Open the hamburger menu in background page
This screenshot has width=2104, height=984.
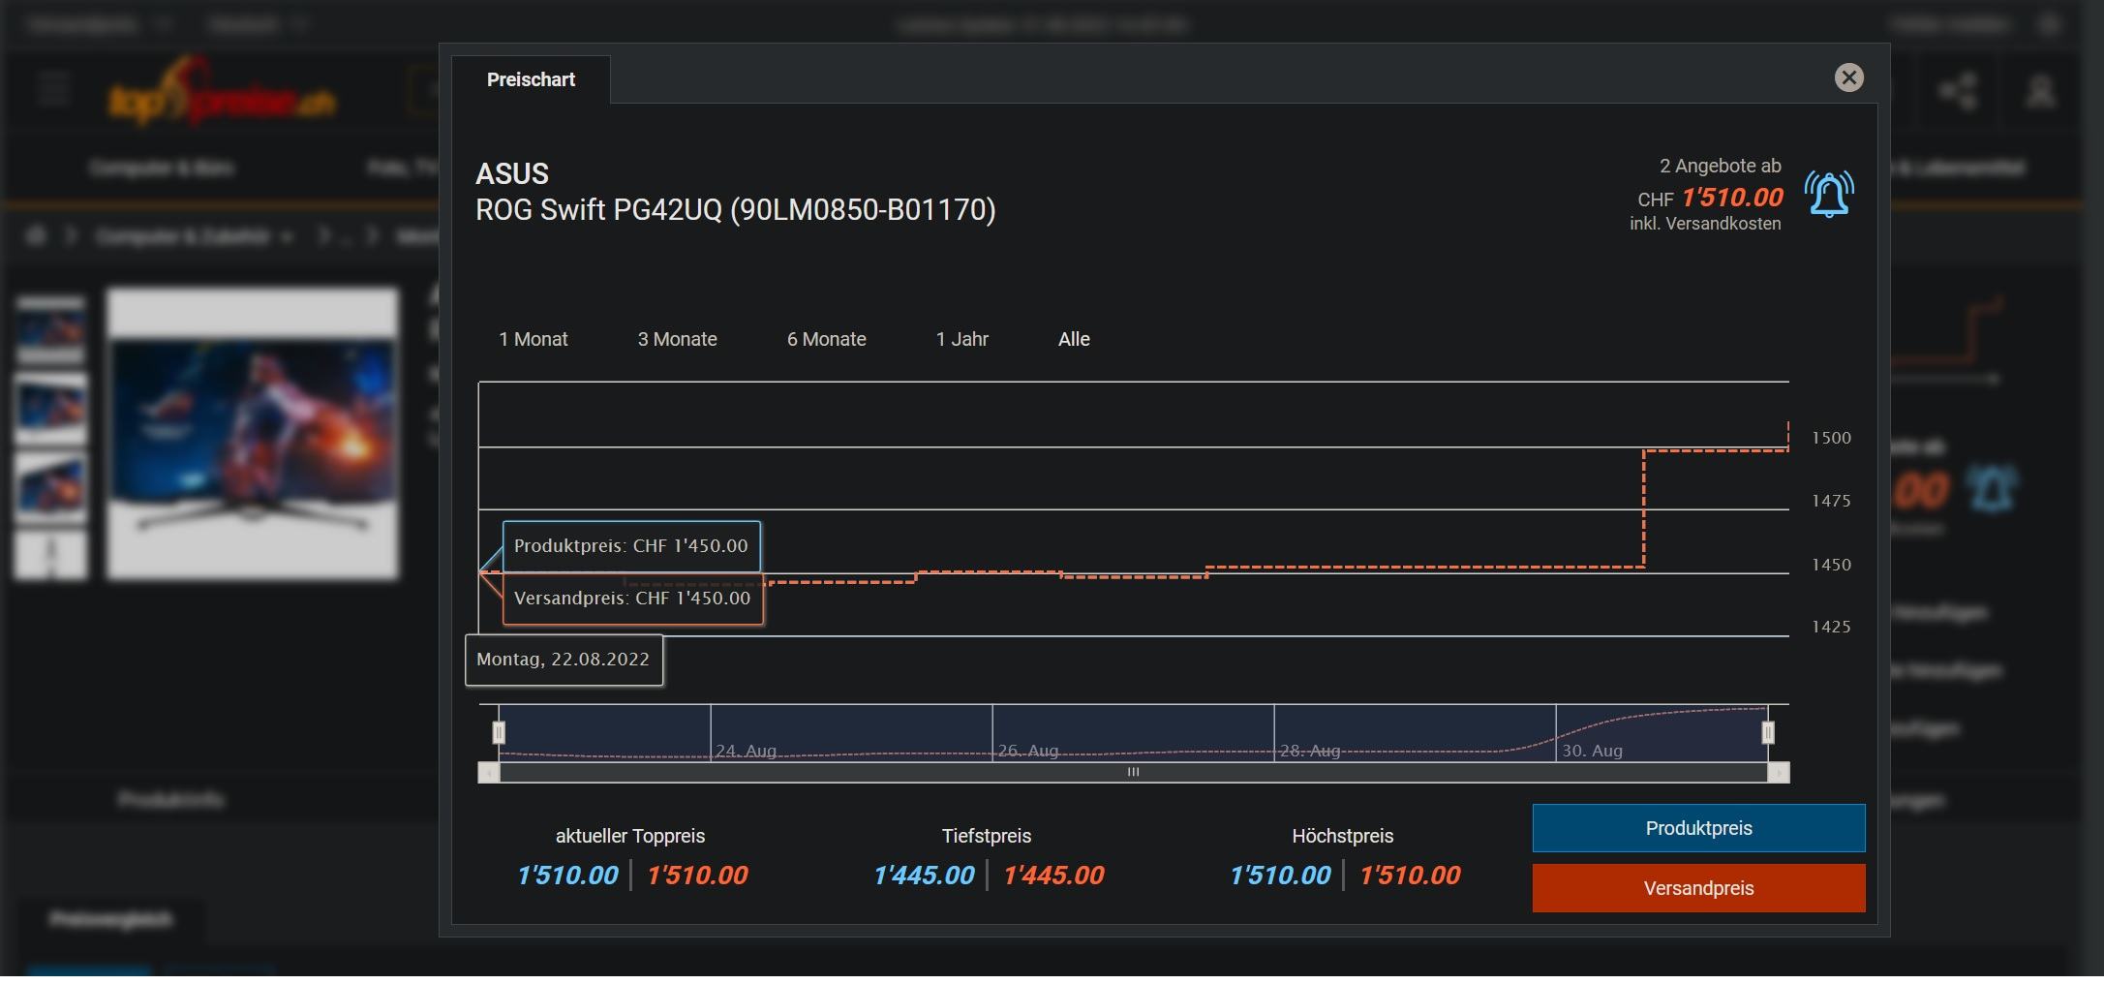53,89
